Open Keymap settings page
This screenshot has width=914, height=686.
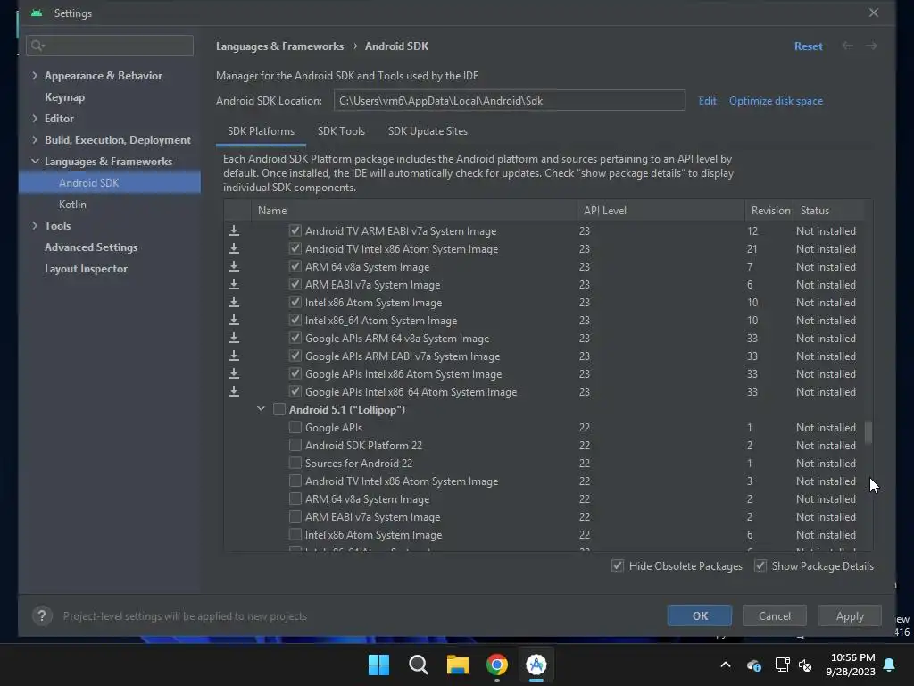point(64,97)
